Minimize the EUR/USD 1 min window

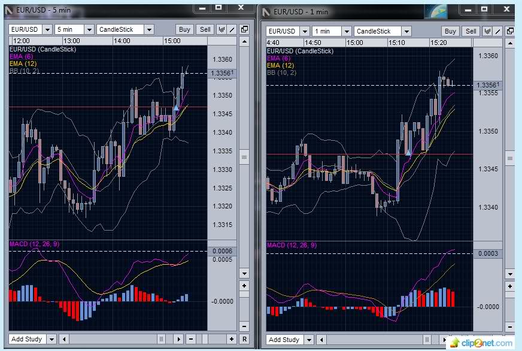468,10
